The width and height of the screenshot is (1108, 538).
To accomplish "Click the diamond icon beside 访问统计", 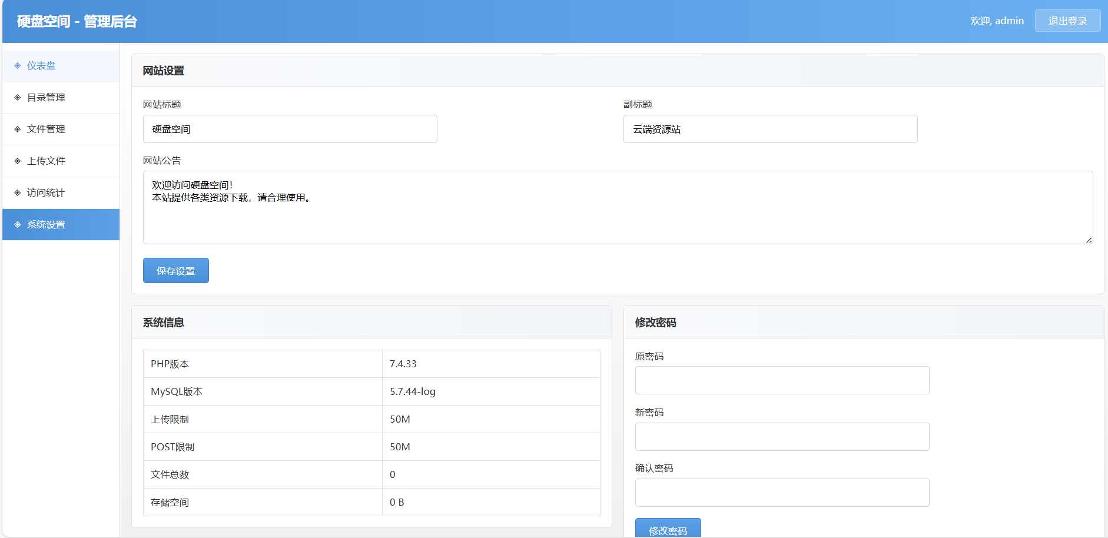I will pos(18,193).
